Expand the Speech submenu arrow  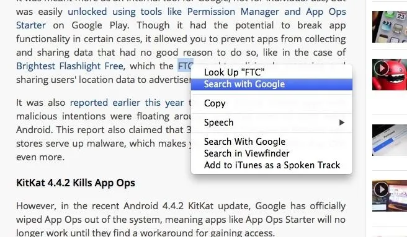pyautogui.click(x=342, y=123)
